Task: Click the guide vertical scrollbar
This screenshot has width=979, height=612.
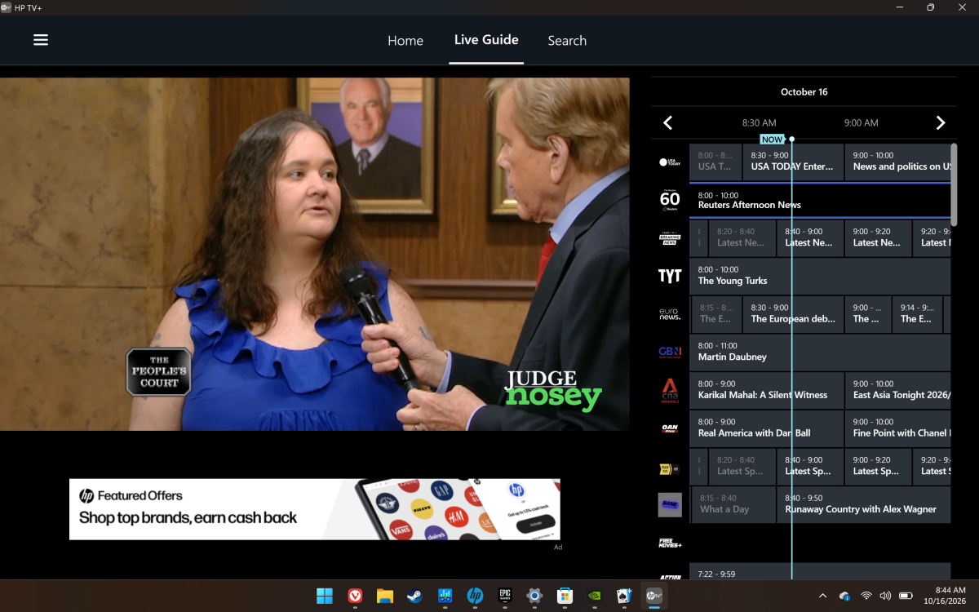Action: click(x=954, y=185)
